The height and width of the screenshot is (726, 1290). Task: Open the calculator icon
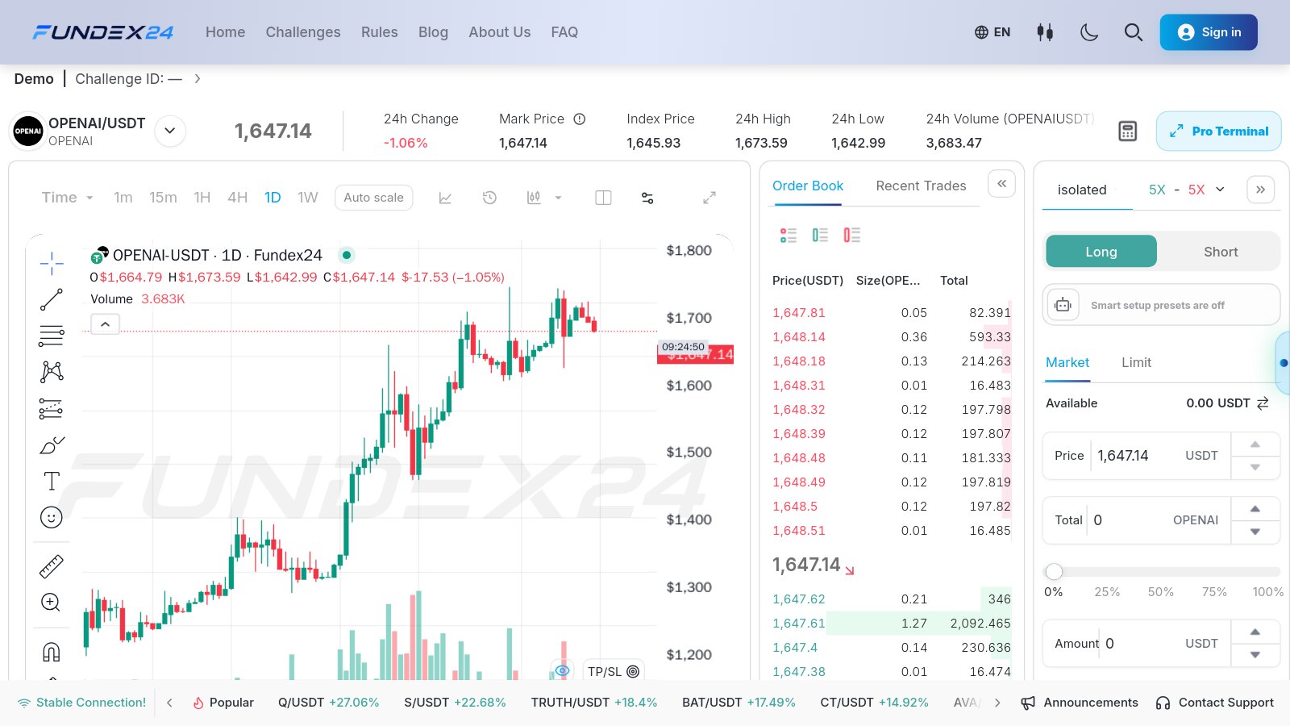(x=1128, y=131)
